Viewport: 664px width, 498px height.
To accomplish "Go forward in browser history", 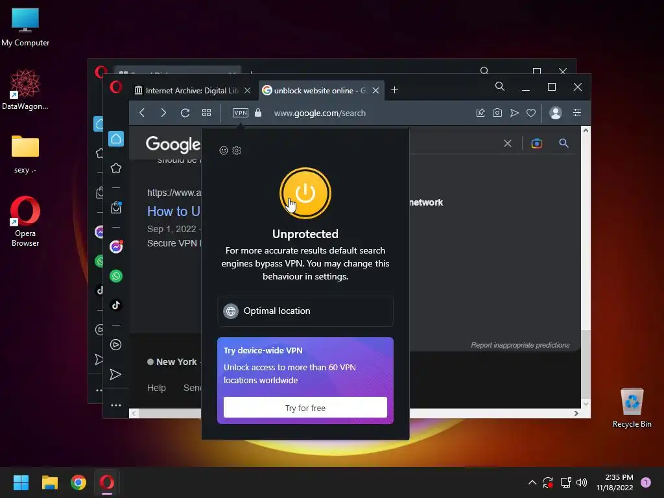I will click(163, 113).
